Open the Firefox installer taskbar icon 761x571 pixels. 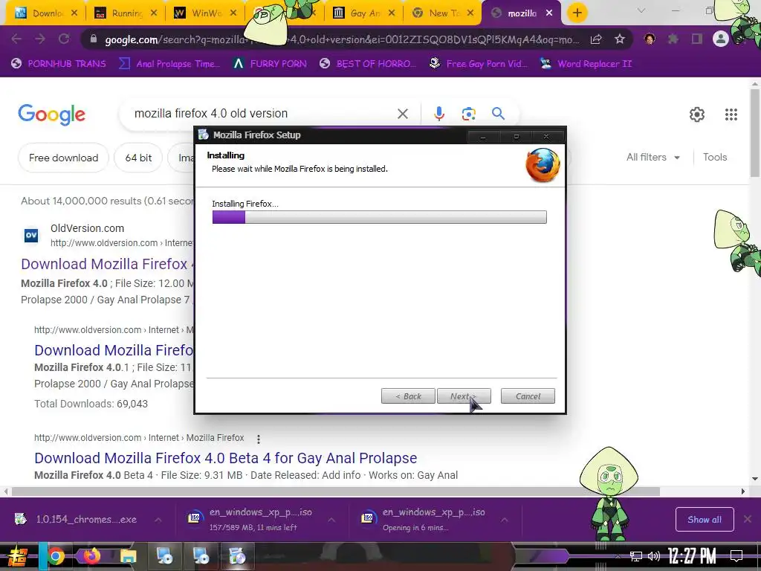click(x=237, y=556)
